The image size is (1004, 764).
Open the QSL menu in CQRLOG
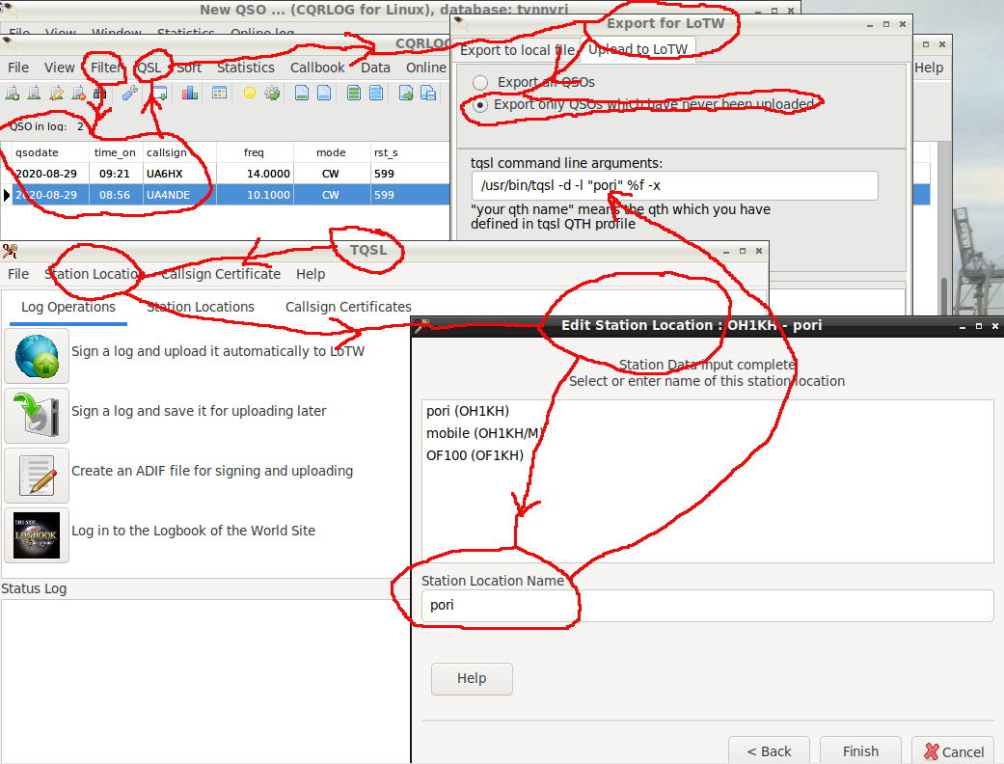[149, 68]
